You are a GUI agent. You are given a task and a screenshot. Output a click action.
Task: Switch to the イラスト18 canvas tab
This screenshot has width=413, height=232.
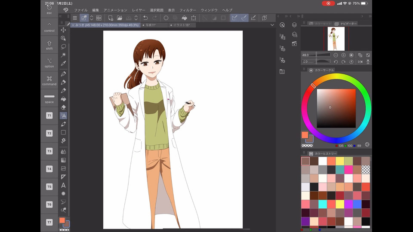click(x=182, y=25)
